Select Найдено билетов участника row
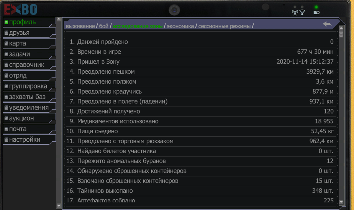The height and width of the screenshot is (210, 354). (201, 151)
